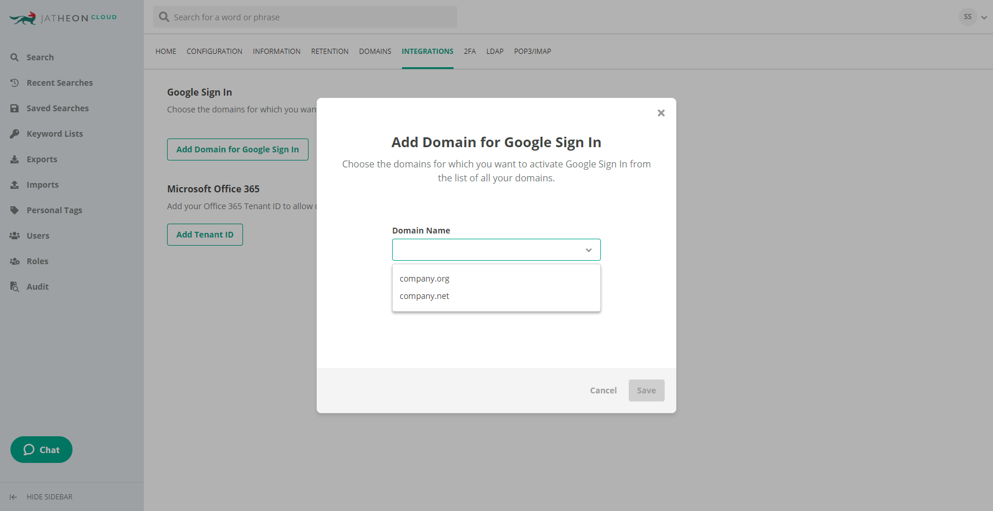Open the Search page label in the sidebar
Screen dimensions: 993x511
click(40, 57)
